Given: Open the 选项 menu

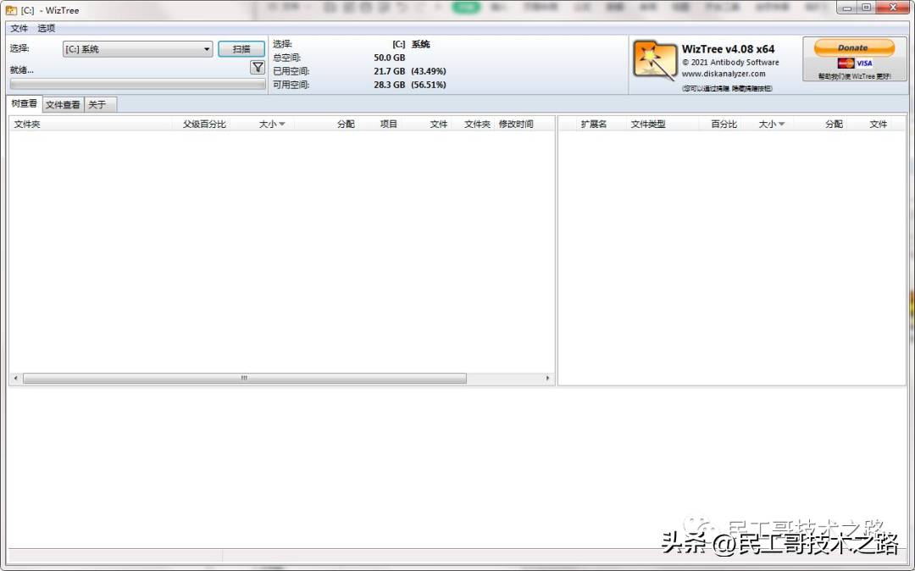Looking at the screenshot, I should pyautogui.click(x=46, y=28).
